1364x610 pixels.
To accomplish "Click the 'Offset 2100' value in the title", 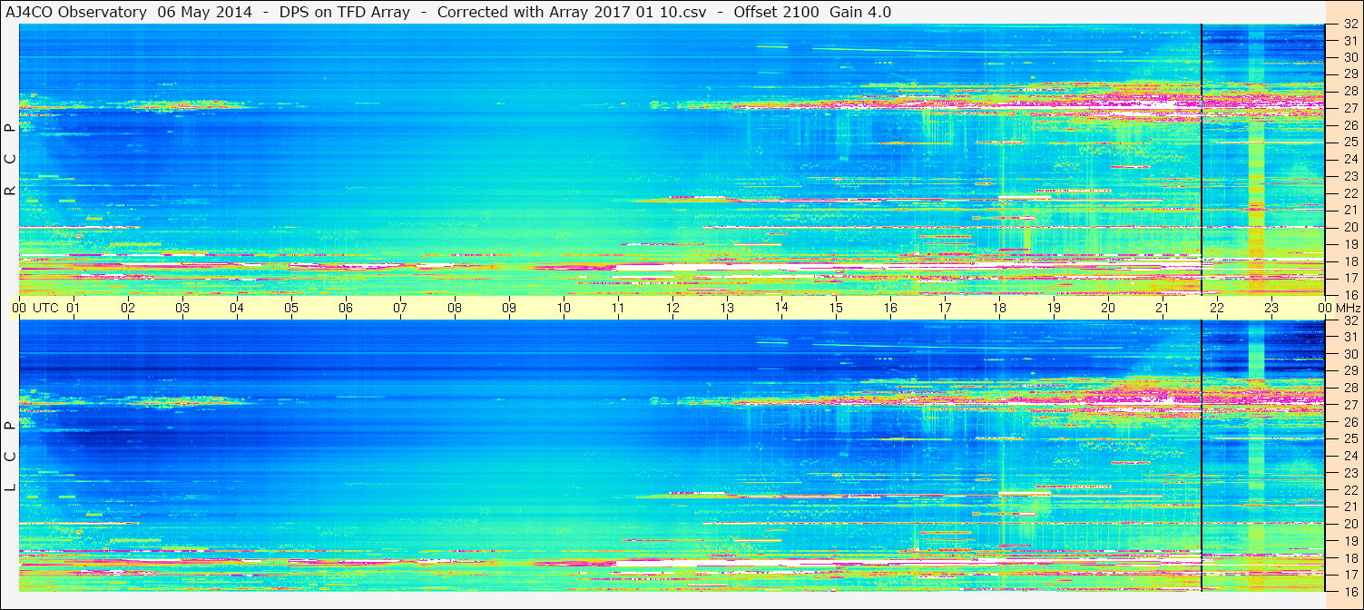I will tap(775, 12).
